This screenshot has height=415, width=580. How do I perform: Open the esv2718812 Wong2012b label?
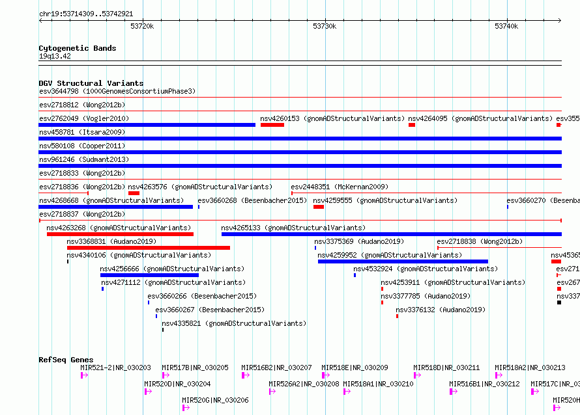[82, 105]
